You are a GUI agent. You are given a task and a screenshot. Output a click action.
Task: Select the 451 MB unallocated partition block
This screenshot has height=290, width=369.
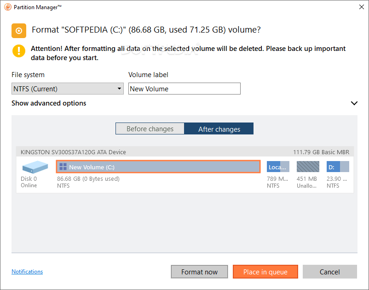pos(307,167)
